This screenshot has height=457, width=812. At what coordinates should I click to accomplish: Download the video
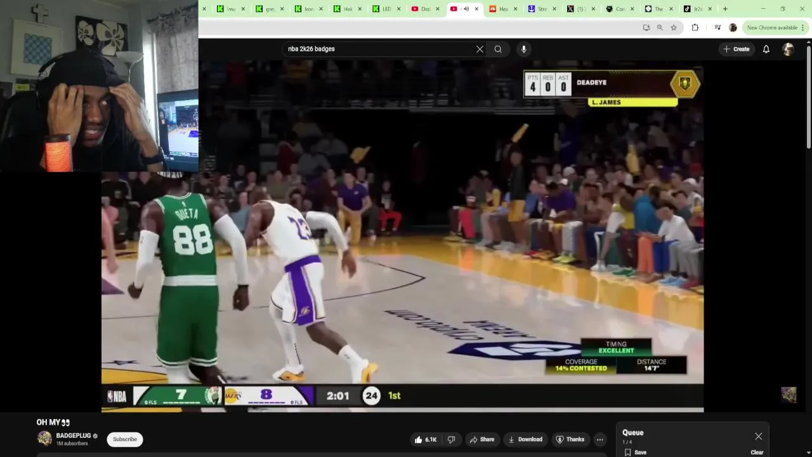525,439
